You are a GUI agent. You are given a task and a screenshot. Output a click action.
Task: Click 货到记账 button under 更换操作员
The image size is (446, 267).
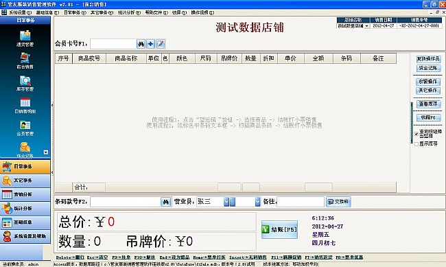pyautogui.click(x=428, y=68)
